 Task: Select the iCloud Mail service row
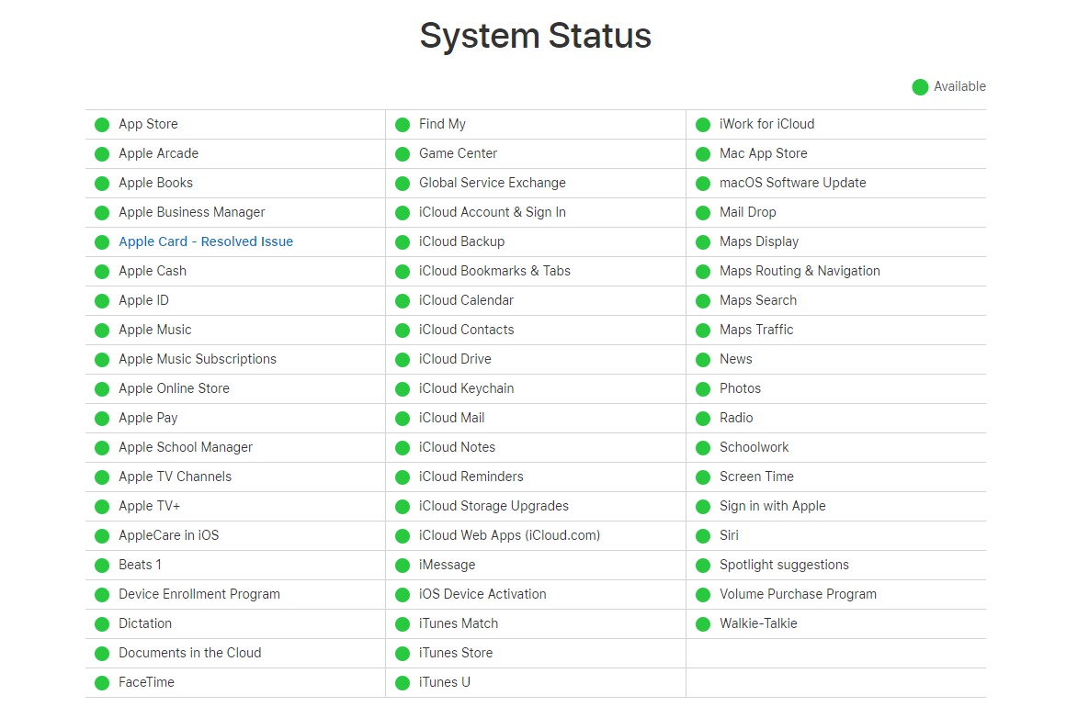pyautogui.click(x=451, y=418)
